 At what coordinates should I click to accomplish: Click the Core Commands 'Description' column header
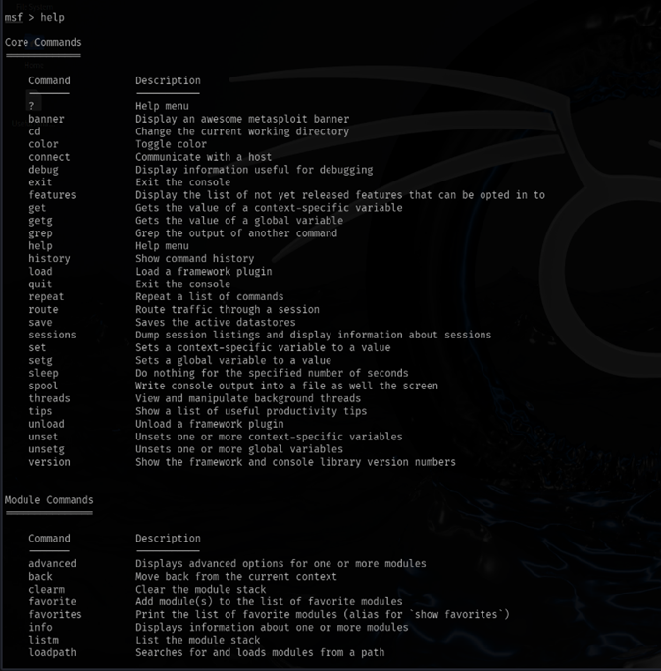click(168, 80)
